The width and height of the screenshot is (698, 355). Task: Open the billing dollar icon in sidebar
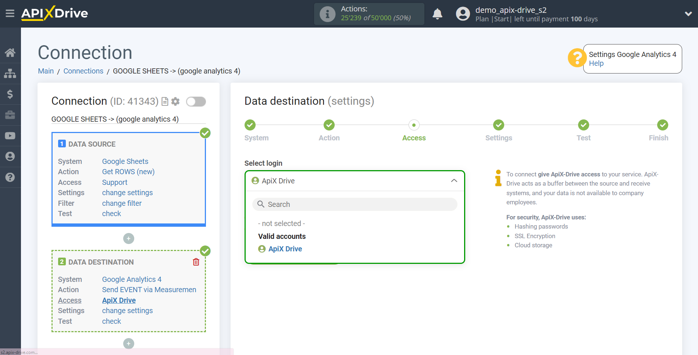tap(10, 94)
